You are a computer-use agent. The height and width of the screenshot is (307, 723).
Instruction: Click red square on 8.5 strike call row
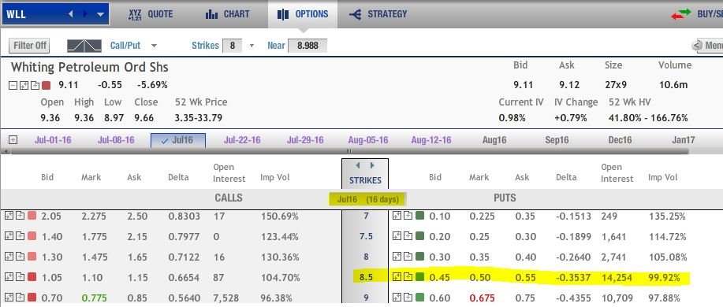[32, 277]
